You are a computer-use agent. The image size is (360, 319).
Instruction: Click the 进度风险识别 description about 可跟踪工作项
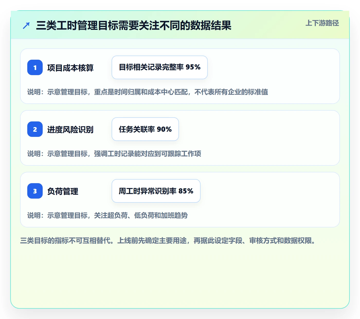coord(114,154)
